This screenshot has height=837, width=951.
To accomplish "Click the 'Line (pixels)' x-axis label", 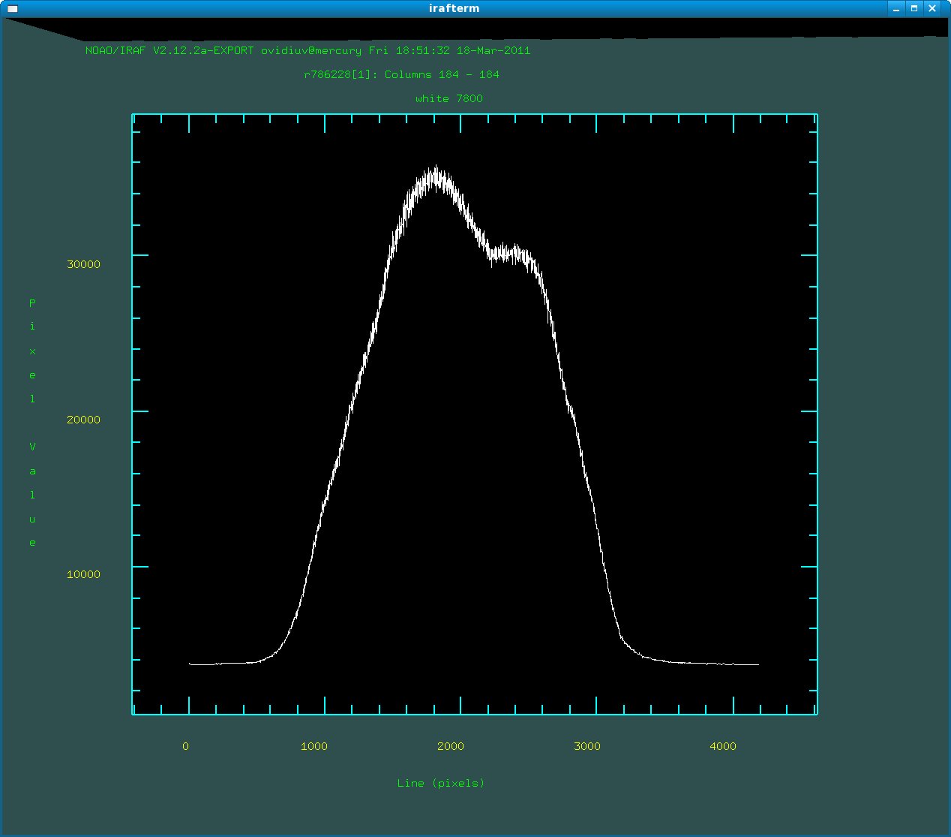I will click(440, 783).
